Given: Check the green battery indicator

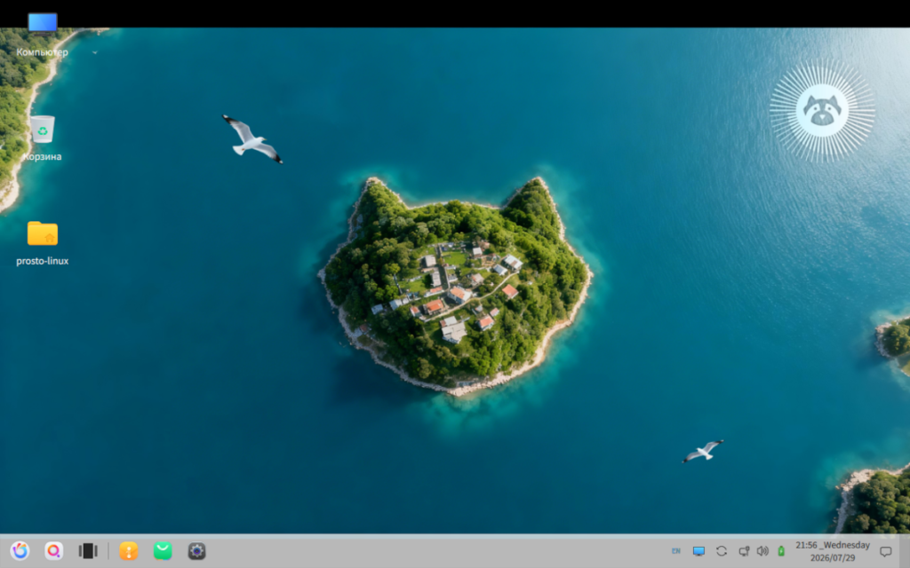Looking at the screenshot, I should tap(781, 551).
